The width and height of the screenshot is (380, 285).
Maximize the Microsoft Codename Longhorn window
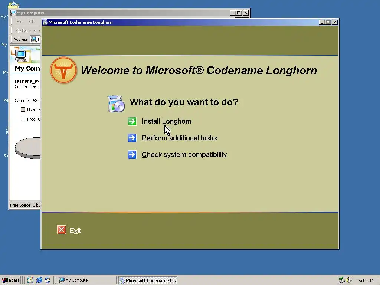coord(328,22)
